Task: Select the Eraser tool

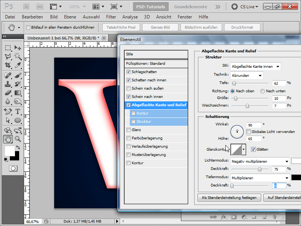Action: pos(8,93)
